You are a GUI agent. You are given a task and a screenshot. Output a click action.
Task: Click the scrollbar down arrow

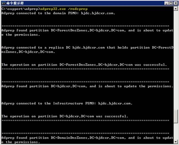[176, 142]
